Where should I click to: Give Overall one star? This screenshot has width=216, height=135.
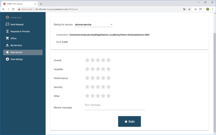(x=87, y=60)
